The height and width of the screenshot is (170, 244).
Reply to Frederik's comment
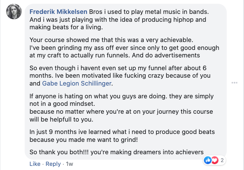point(53,164)
